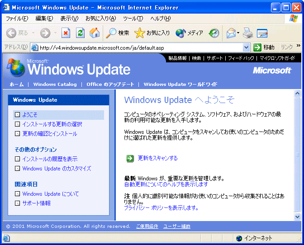This screenshot has width=304, height=245.
Task: Click the 移動 Go button
Action: tap(264, 47)
